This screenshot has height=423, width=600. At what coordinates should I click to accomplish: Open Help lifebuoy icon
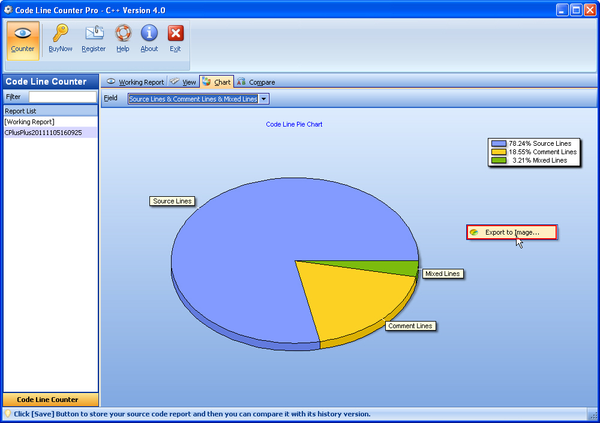point(123,32)
